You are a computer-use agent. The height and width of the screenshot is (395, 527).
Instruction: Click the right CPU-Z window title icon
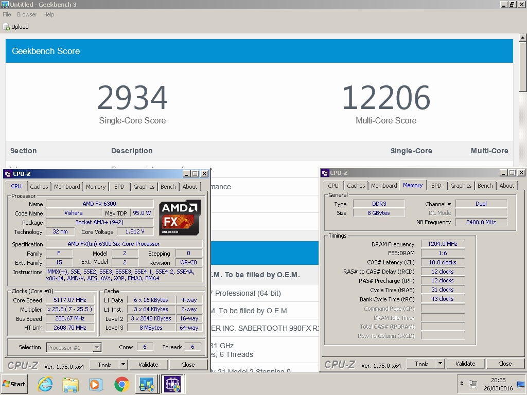(325, 173)
